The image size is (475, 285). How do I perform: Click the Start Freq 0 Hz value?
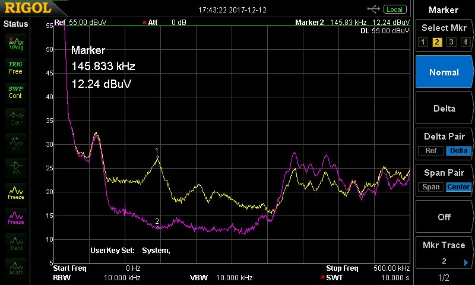(x=133, y=268)
